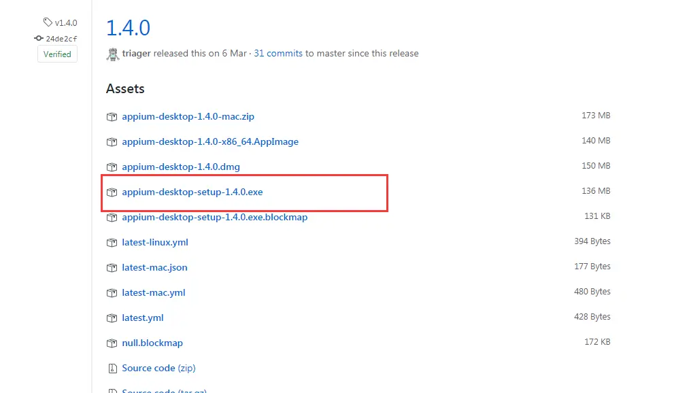Download null.blockmap
Image resolution: width=691 pixels, height=393 pixels.
152,343
